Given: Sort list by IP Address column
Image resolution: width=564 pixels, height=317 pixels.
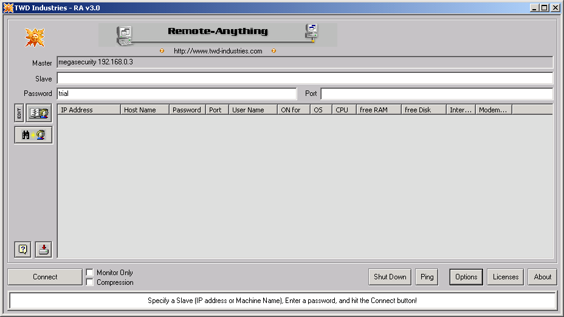Looking at the screenshot, I should pos(89,110).
